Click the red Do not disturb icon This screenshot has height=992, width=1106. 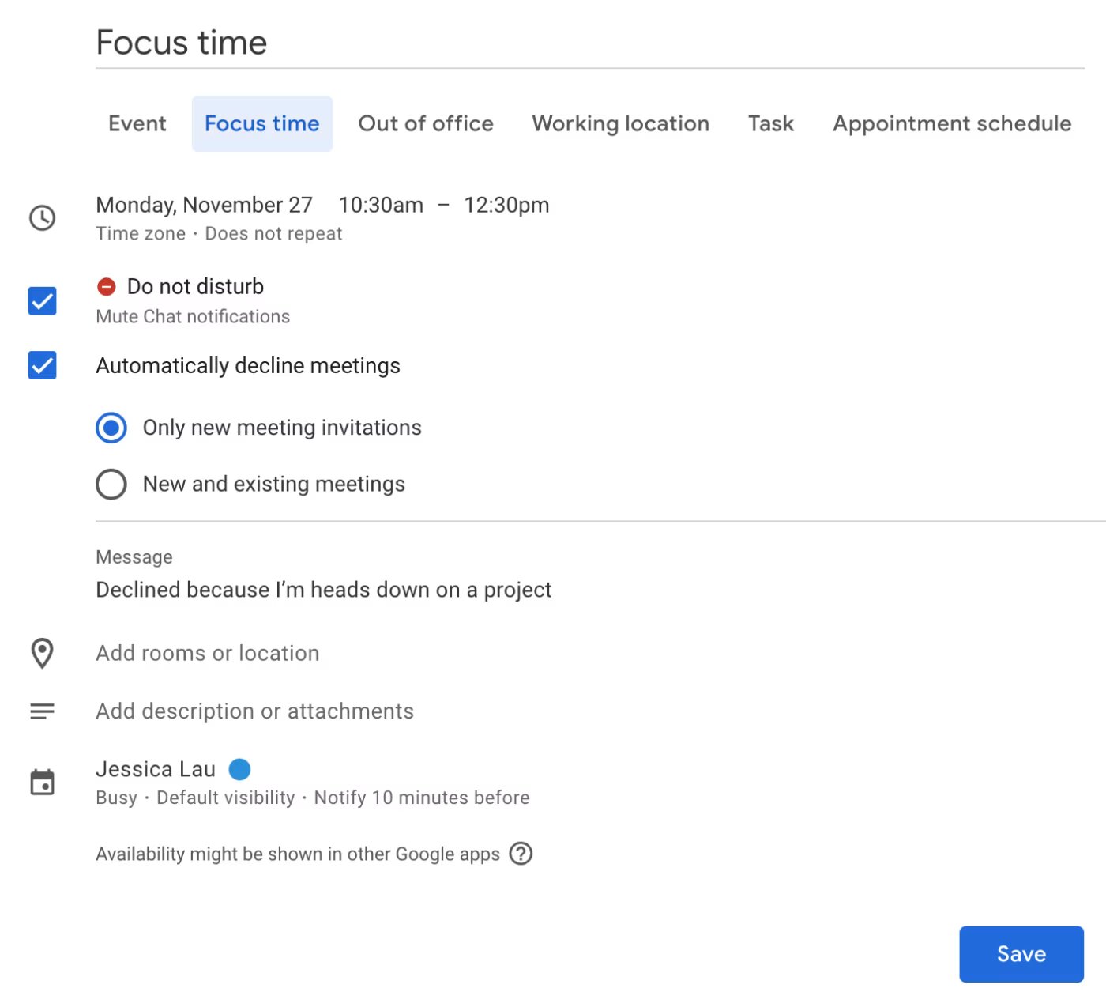(107, 286)
